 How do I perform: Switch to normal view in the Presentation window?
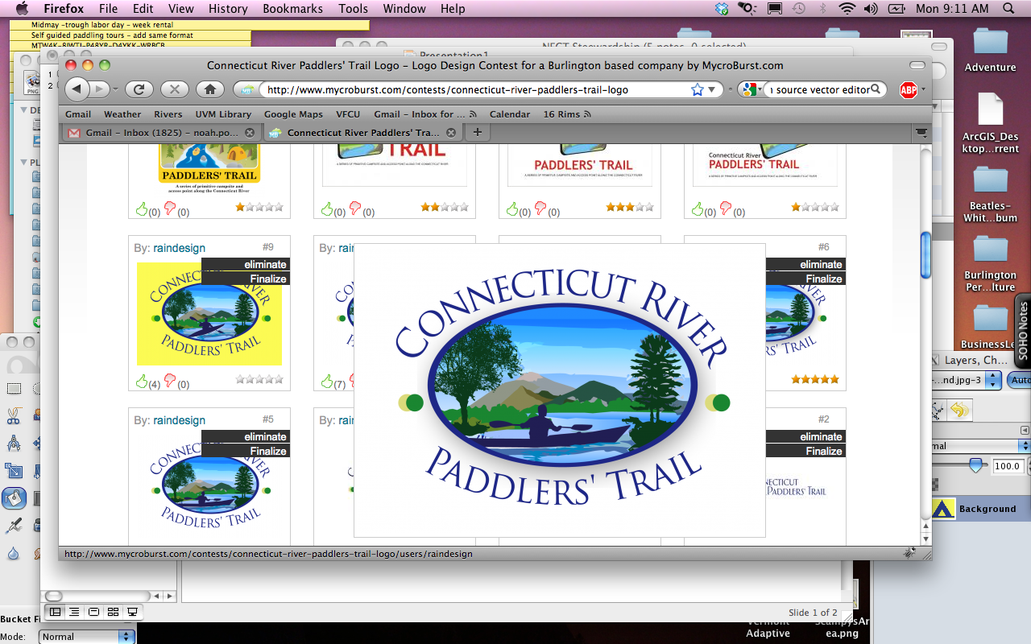coord(56,613)
